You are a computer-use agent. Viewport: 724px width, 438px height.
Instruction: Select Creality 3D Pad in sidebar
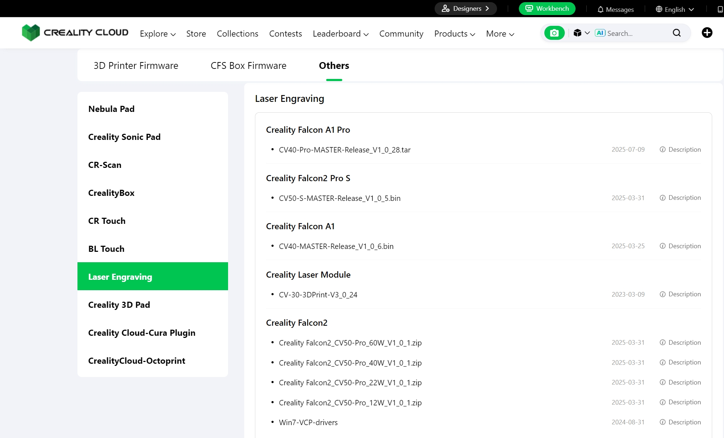pos(153,305)
